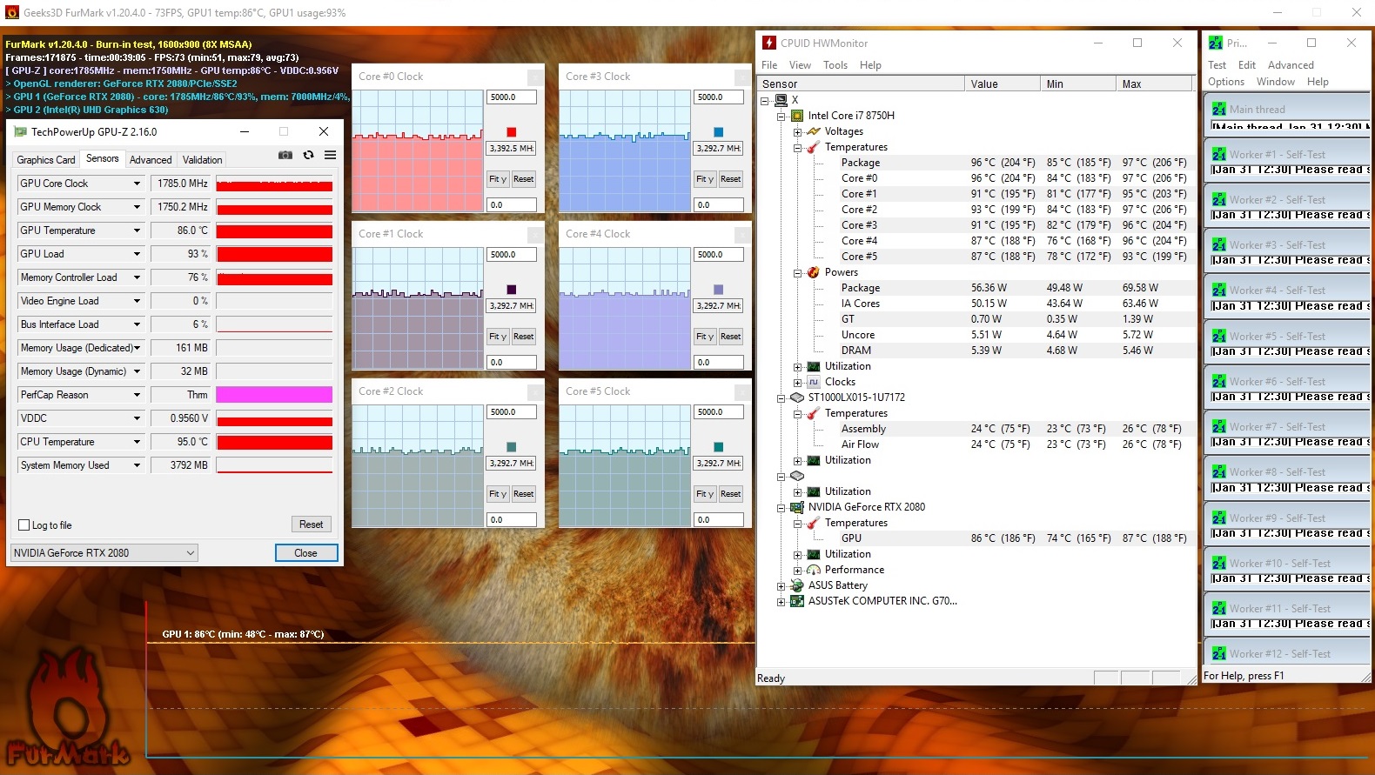Click the CPUID HWMonitor title bar icon
1375x775 pixels.
(x=769, y=43)
